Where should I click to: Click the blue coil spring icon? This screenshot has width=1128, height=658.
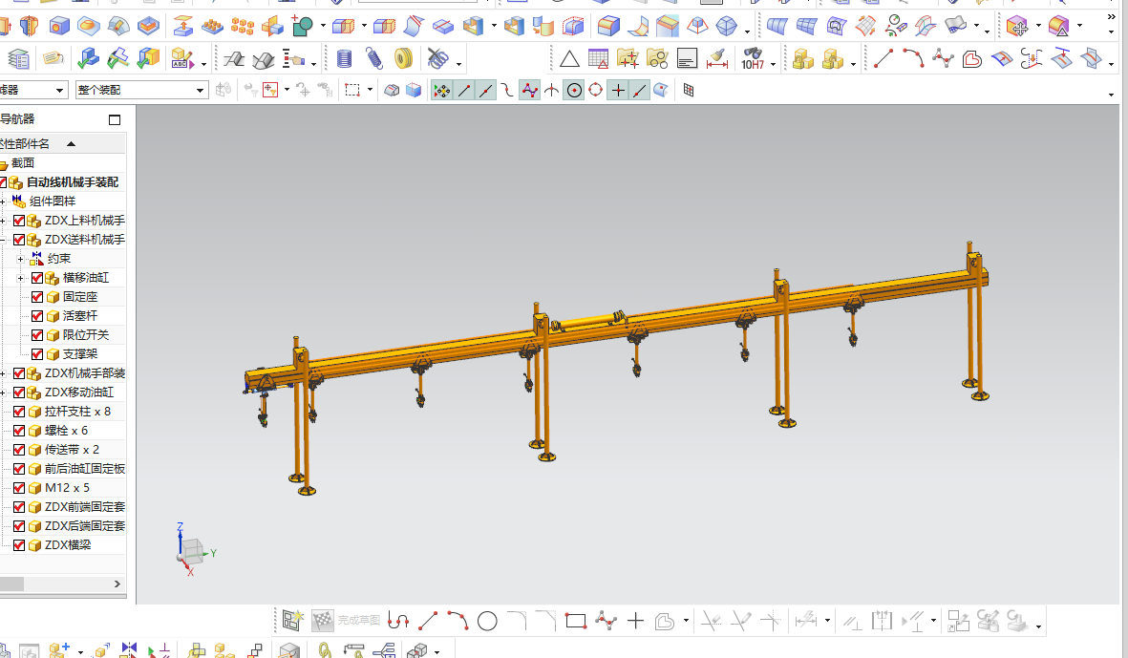click(345, 59)
